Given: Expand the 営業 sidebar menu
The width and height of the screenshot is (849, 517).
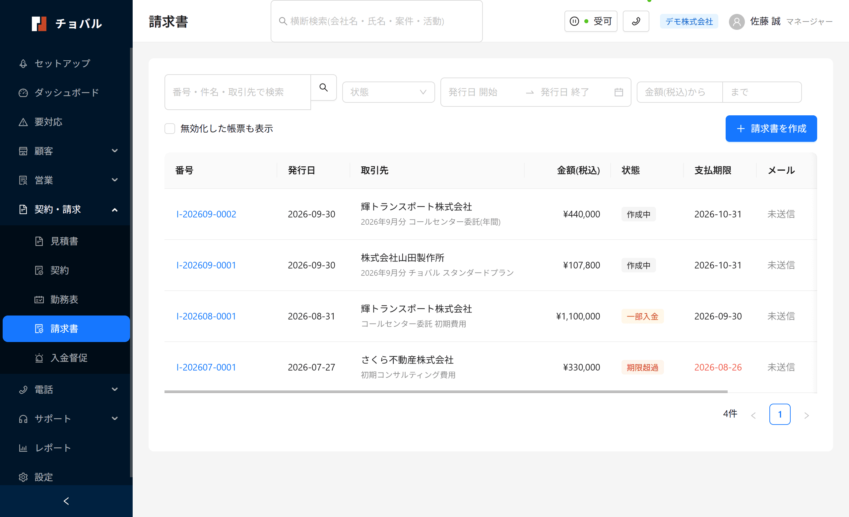Looking at the screenshot, I should pos(66,180).
